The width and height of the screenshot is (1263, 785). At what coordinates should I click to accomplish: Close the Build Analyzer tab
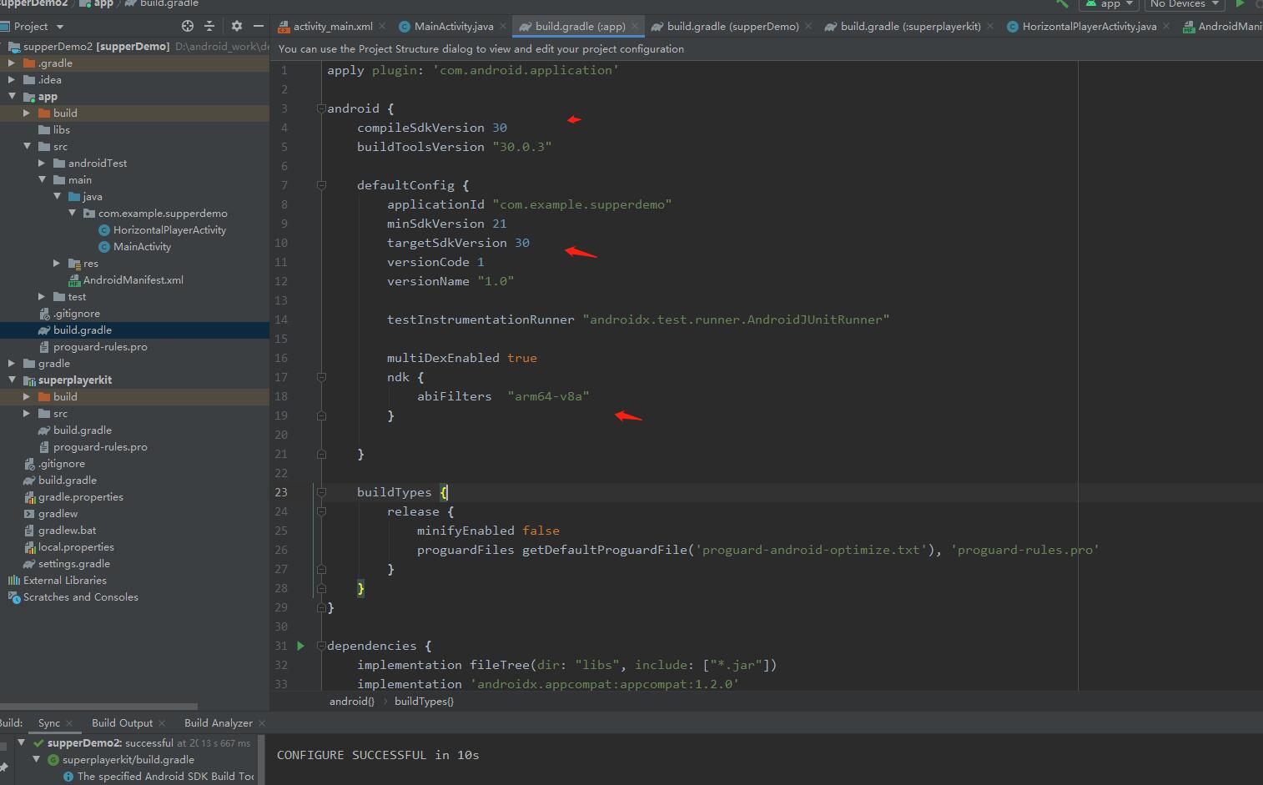tap(262, 723)
